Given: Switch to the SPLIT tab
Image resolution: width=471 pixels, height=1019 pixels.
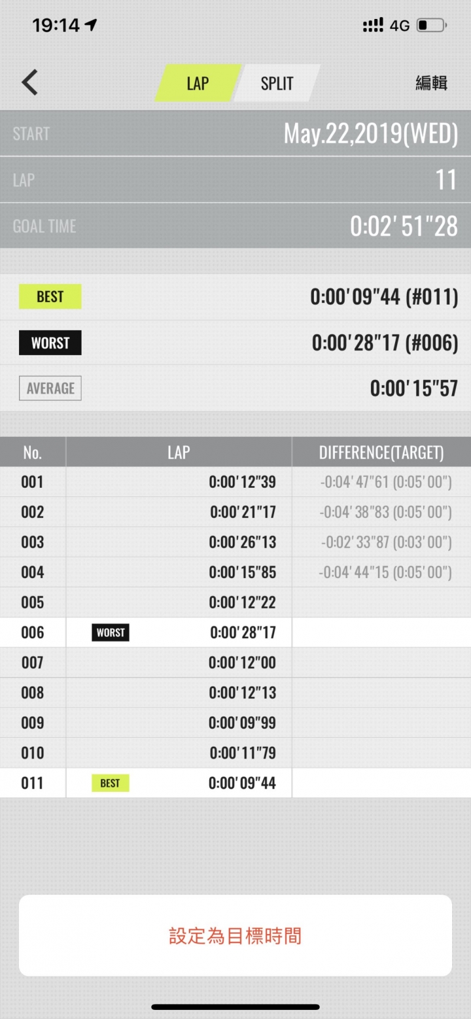Looking at the screenshot, I should 277,83.
